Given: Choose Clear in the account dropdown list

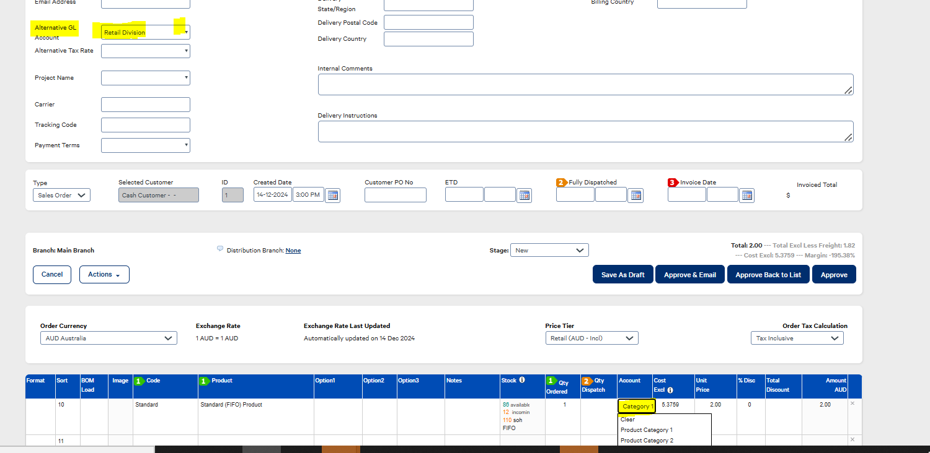Looking at the screenshot, I should [627, 419].
